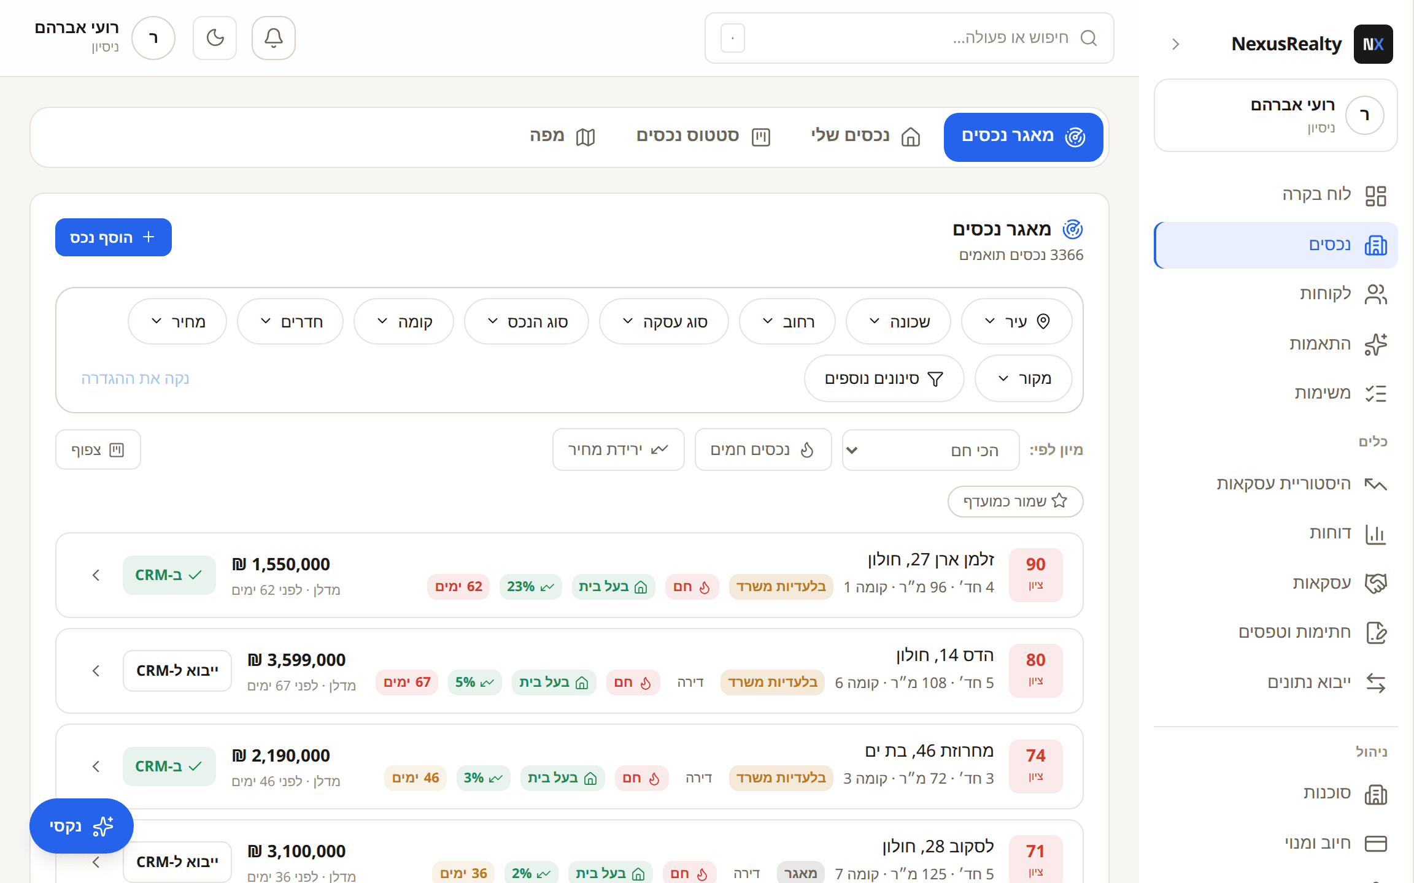Click ייבוא ל-CRM for לסקוב 28
The height and width of the screenshot is (883, 1414).
pyautogui.click(x=177, y=862)
